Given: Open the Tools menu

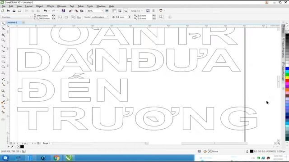Looking at the screenshot, I should coord(90,6).
